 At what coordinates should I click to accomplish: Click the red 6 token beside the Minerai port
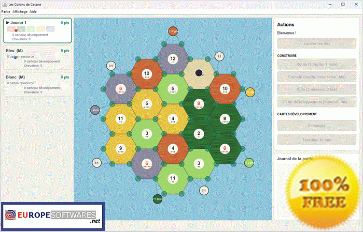(121, 89)
